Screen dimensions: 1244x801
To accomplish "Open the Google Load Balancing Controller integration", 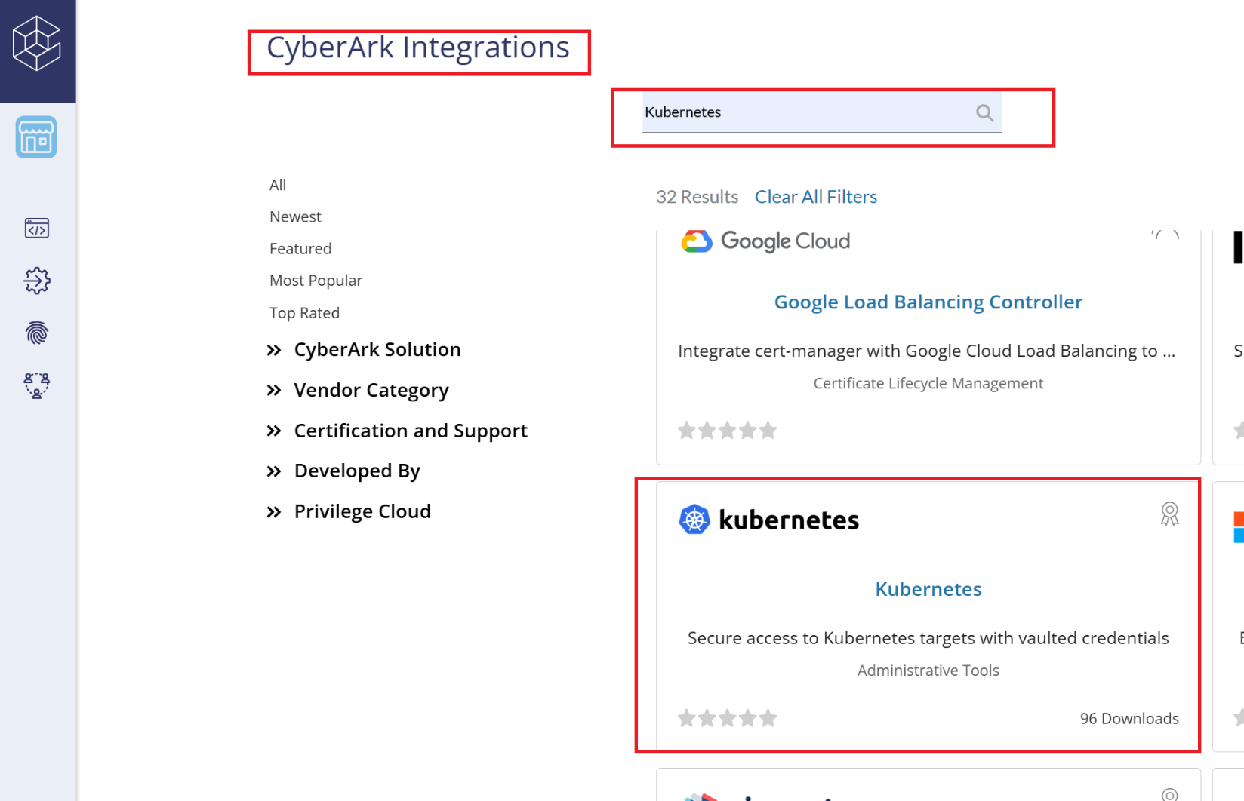I will tap(928, 302).
